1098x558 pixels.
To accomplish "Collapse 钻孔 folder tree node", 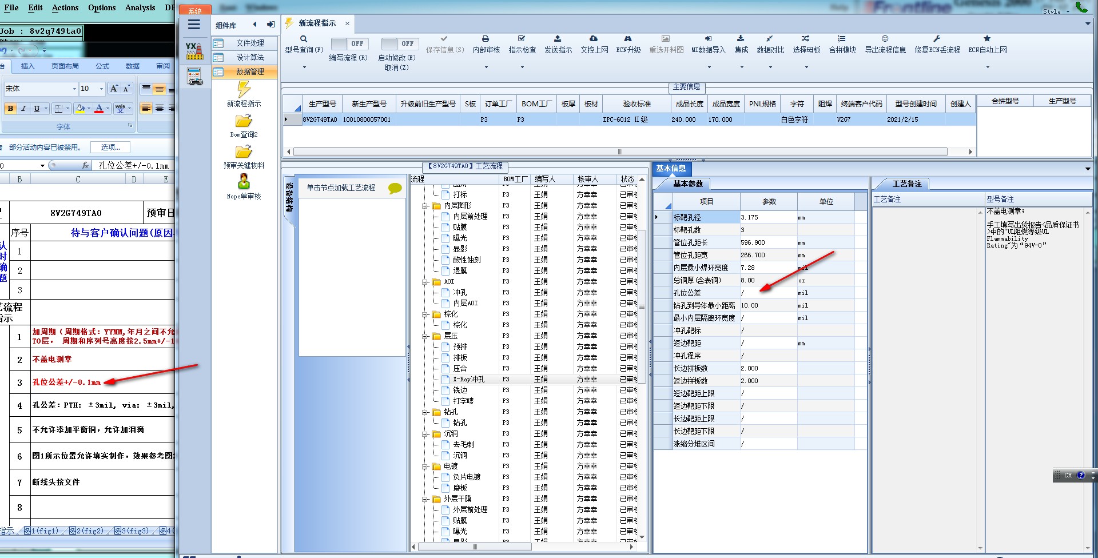I will click(425, 412).
